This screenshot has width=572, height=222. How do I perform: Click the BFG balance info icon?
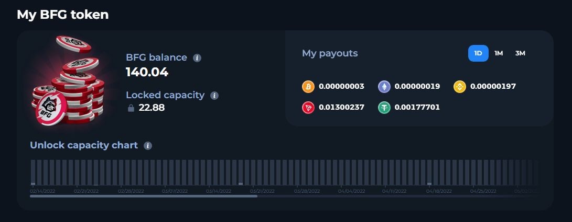[x=197, y=58]
